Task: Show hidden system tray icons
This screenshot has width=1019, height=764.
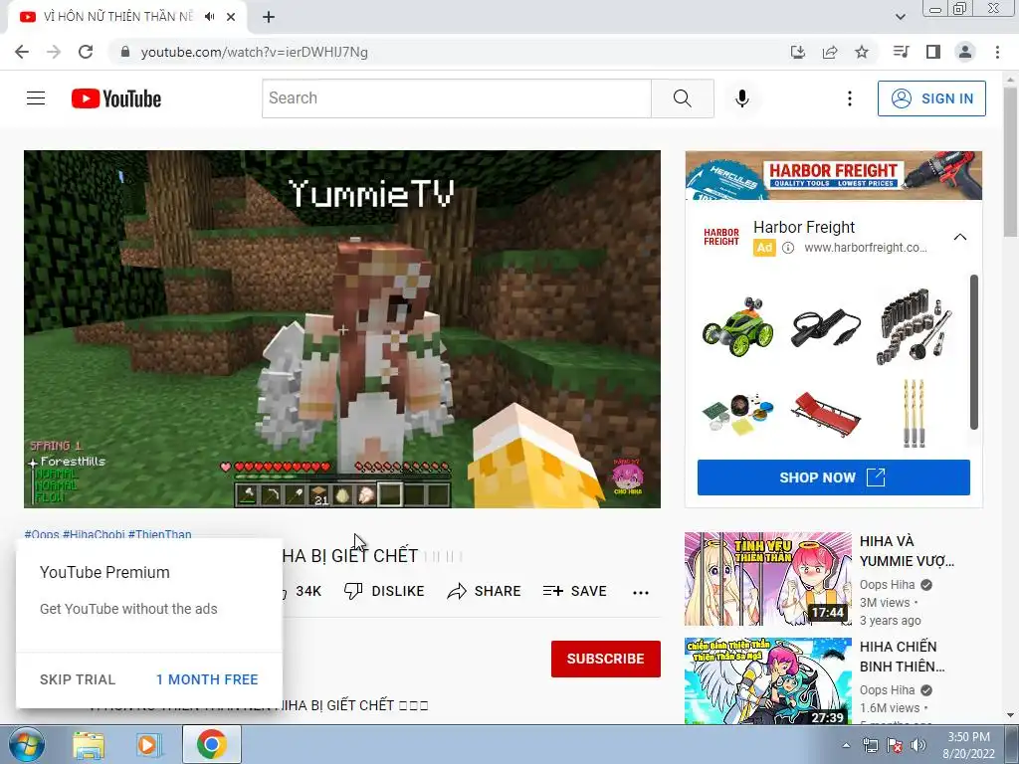Action: (x=846, y=745)
